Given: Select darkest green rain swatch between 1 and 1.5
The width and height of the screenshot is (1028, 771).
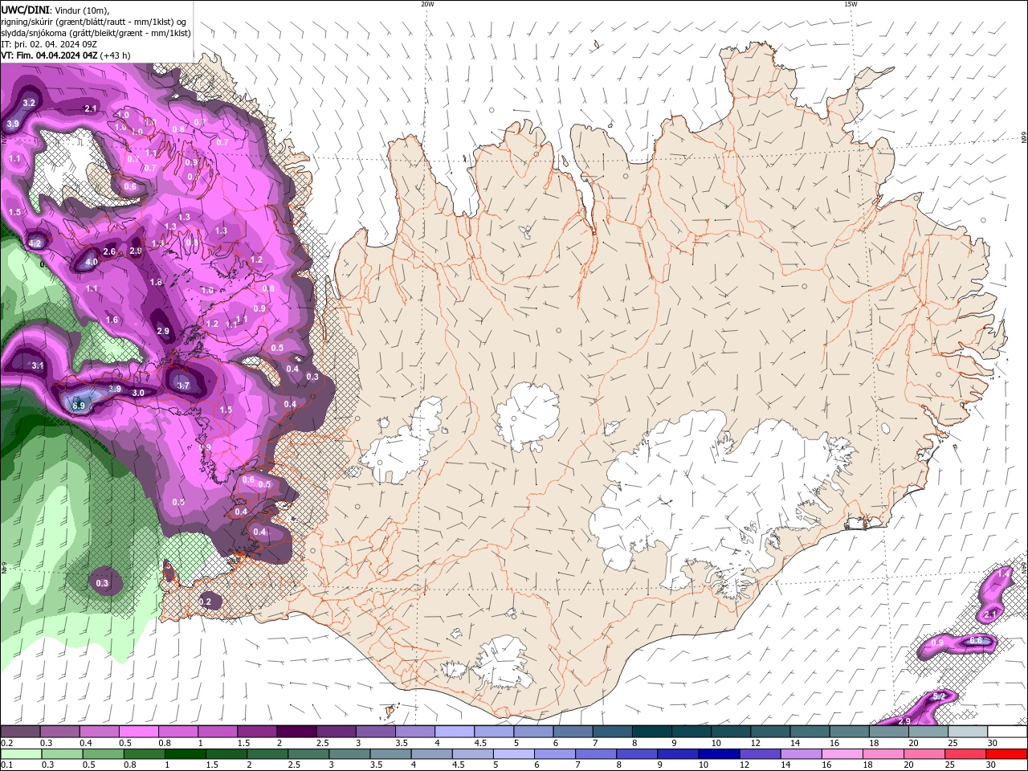Looking at the screenshot, I should click(185, 754).
